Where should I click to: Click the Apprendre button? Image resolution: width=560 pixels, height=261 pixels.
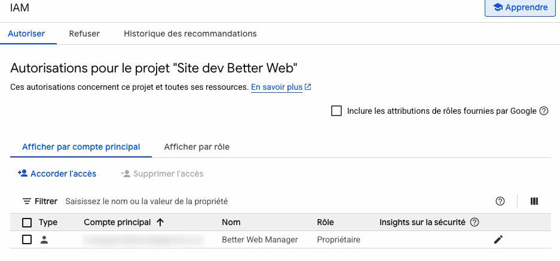pos(520,8)
